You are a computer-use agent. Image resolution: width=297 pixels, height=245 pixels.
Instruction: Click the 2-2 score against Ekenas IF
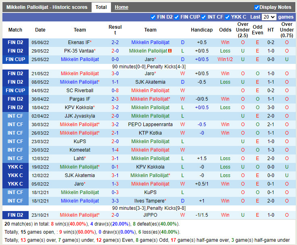115,42
